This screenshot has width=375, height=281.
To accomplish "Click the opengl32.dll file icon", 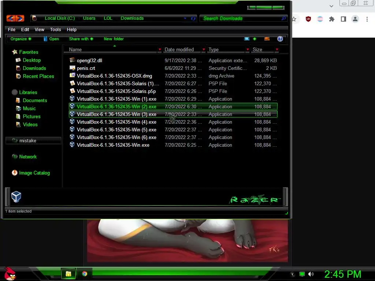I will tap(72, 60).
